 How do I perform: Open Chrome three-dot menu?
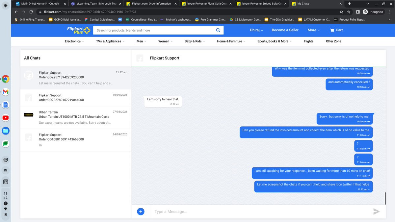coord(390,12)
